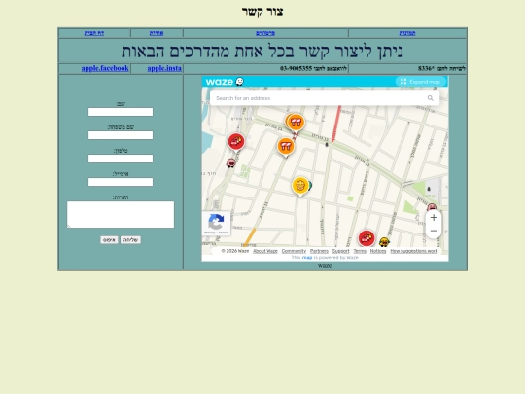Image resolution: width=525 pixels, height=394 pixels.
Task: Open the apple.insta link
Action: pyautogui.click(x=164, y=68)
